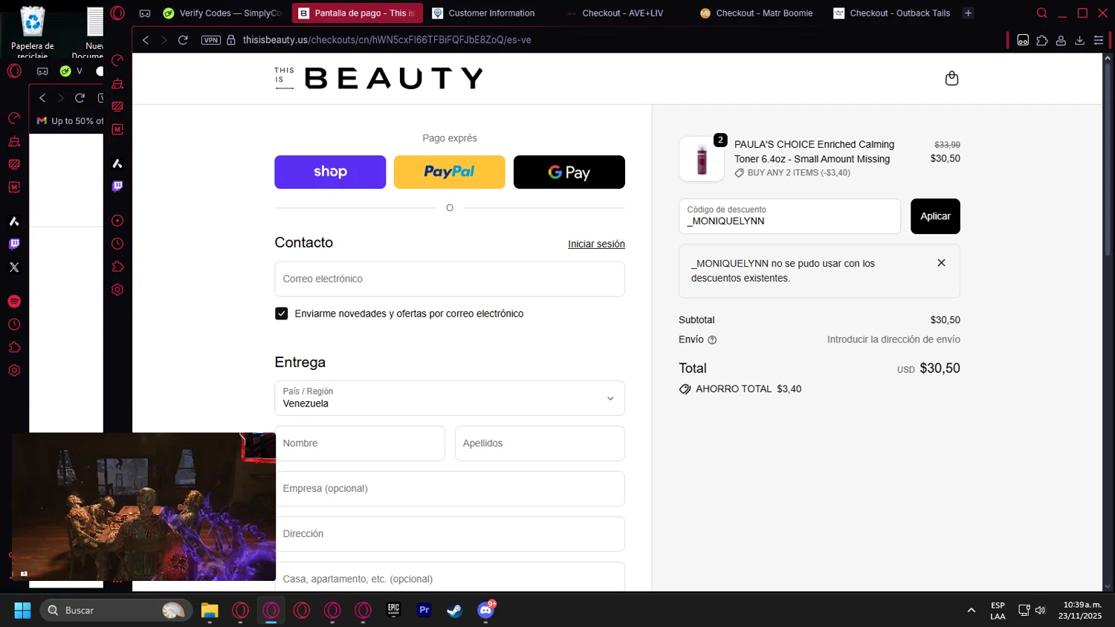Viewport: 1115px width, 627px height.
Task: Switch to the Checkout - AVE+LIV tab
Action: click(x=623, y=13)
